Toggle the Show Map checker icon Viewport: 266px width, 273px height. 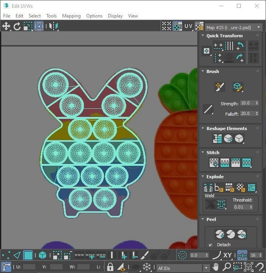(177, 26)
